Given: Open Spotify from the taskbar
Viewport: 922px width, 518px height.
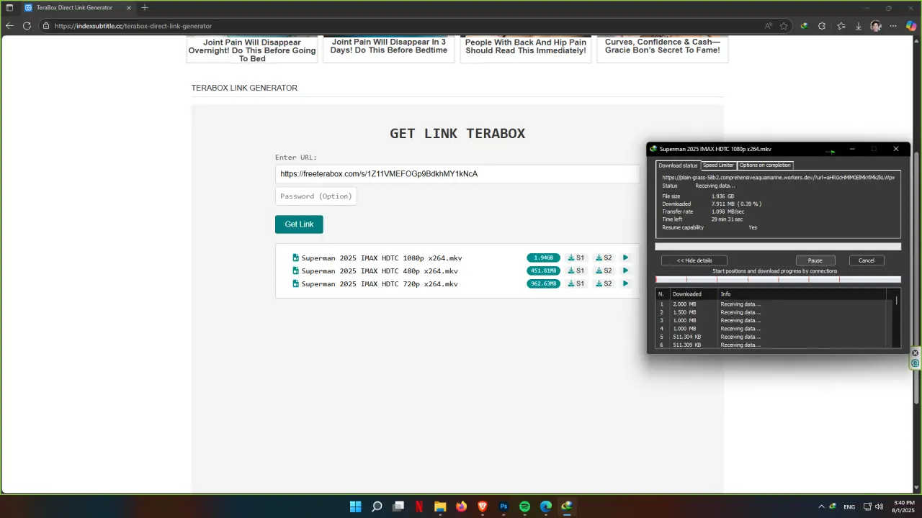Looking at the screenshot, I should [x=524, y=506].
